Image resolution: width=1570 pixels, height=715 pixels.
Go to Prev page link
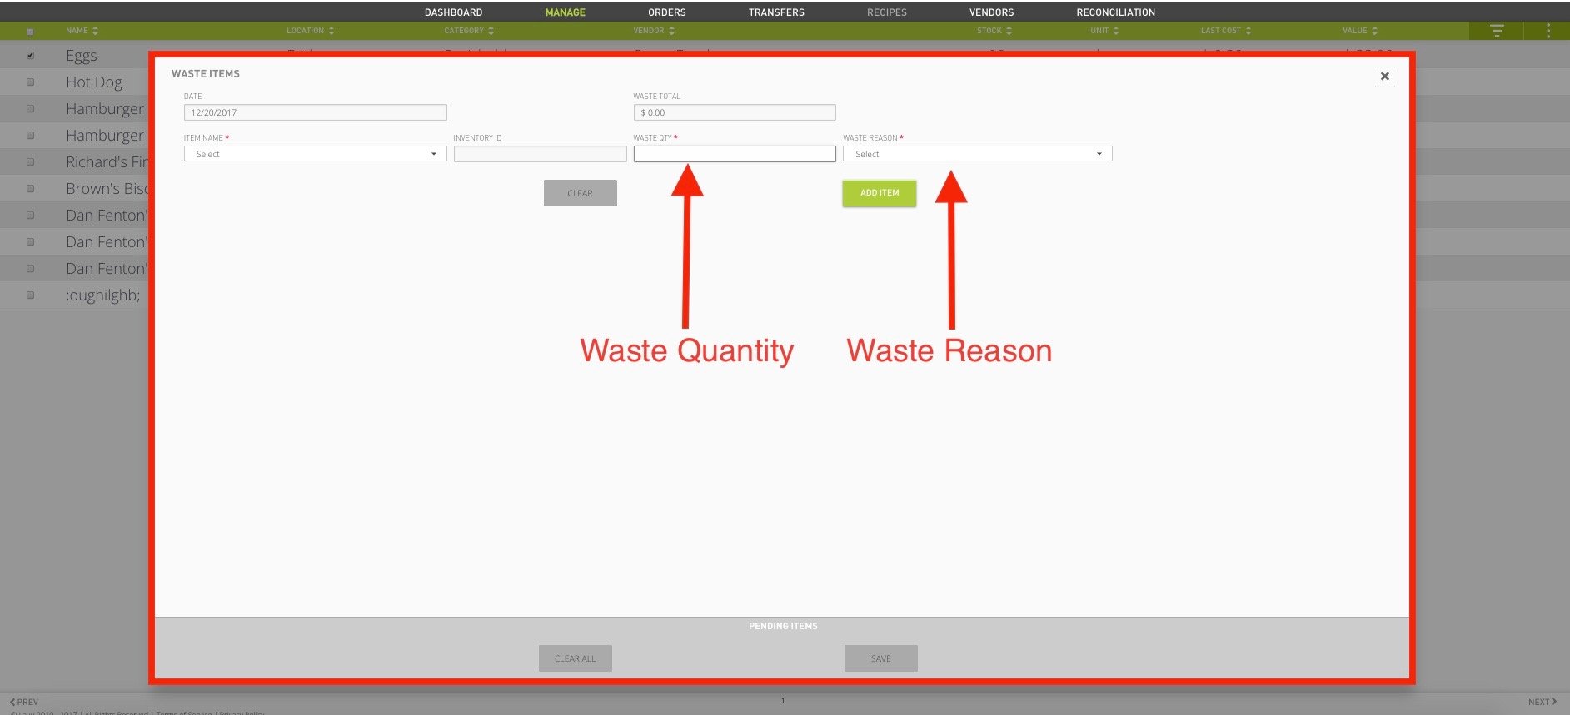pyautogui.click(x=24, y=702)
